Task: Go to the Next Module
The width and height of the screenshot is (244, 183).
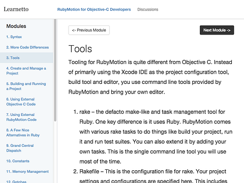Action: pyautogui.click(x=217, y=30)
